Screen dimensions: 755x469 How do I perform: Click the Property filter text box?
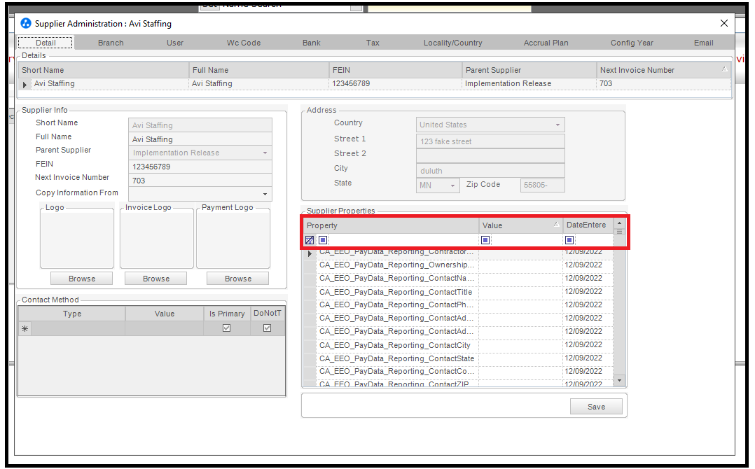[403, 240]
